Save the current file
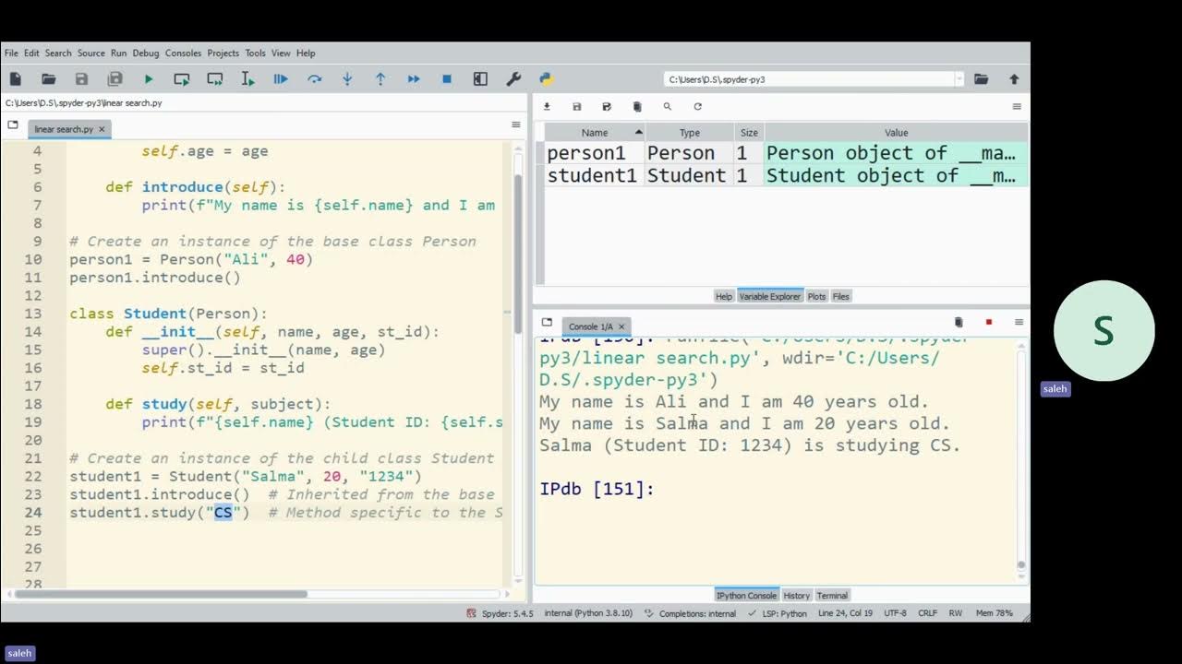 82,79
